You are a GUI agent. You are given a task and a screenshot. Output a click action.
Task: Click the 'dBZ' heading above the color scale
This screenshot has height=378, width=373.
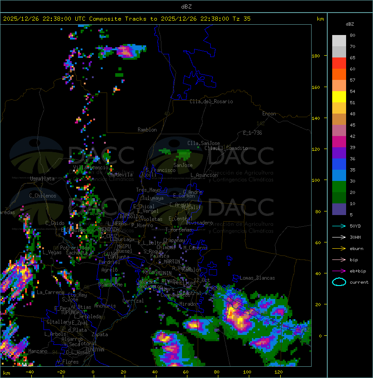point(350,24)
